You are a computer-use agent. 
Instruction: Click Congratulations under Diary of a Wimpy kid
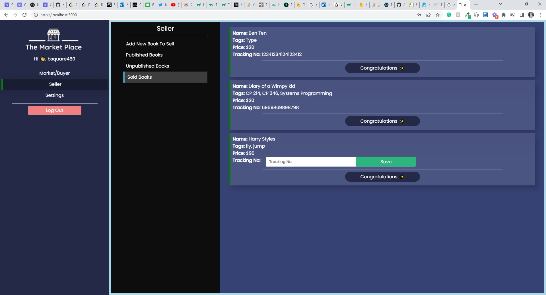(x=382, y=121)
